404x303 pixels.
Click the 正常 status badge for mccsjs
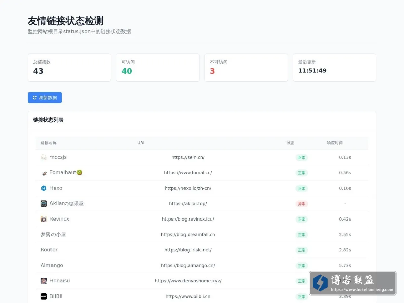click(x=302, y=158)
